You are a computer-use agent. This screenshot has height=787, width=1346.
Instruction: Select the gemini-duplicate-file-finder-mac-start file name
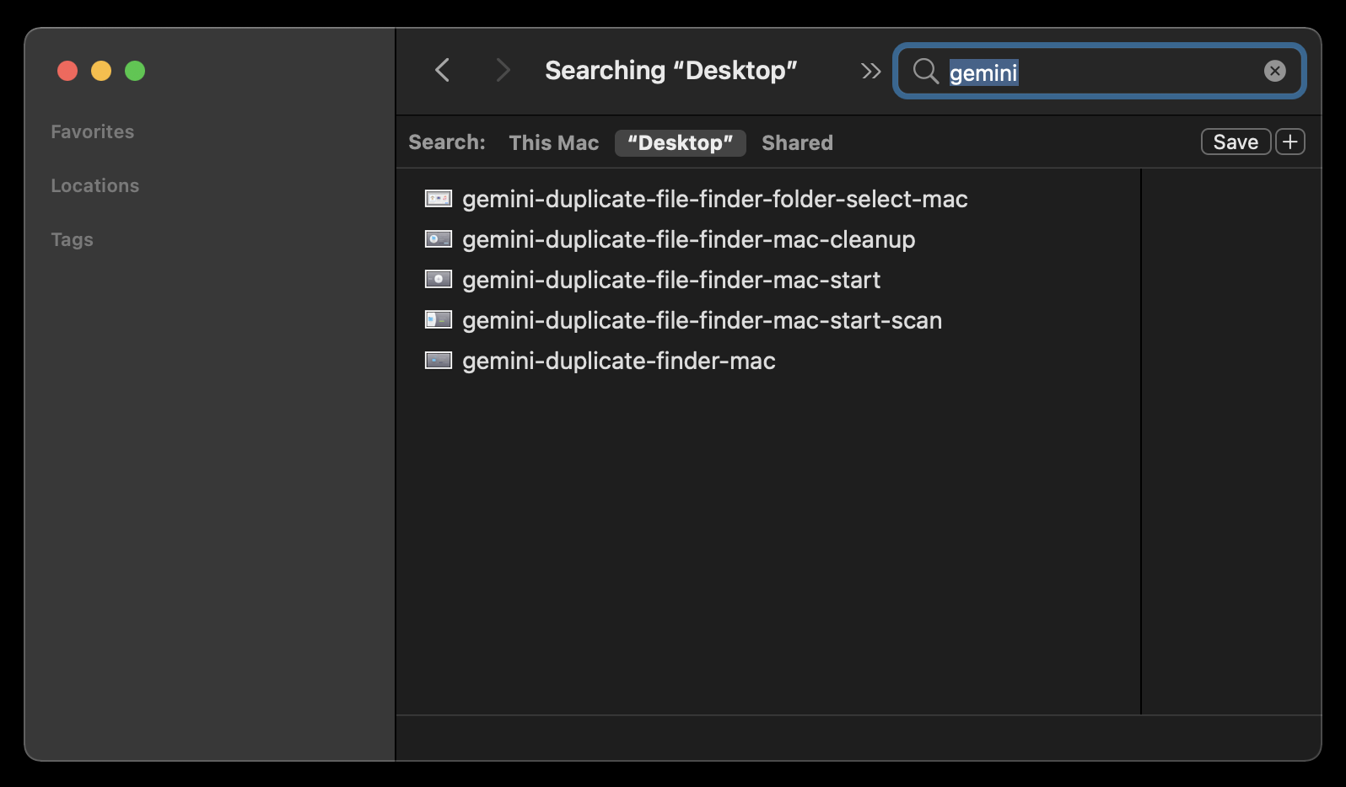click(671, 280)
